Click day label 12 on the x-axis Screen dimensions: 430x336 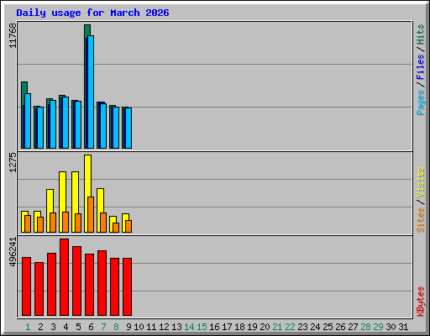pos(164,327)
